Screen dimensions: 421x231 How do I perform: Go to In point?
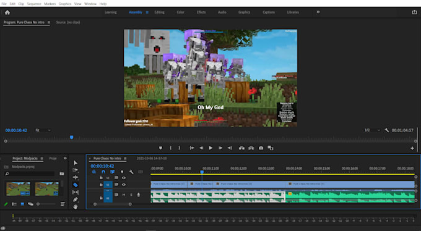pyautogui.click(x=192, y=148)
